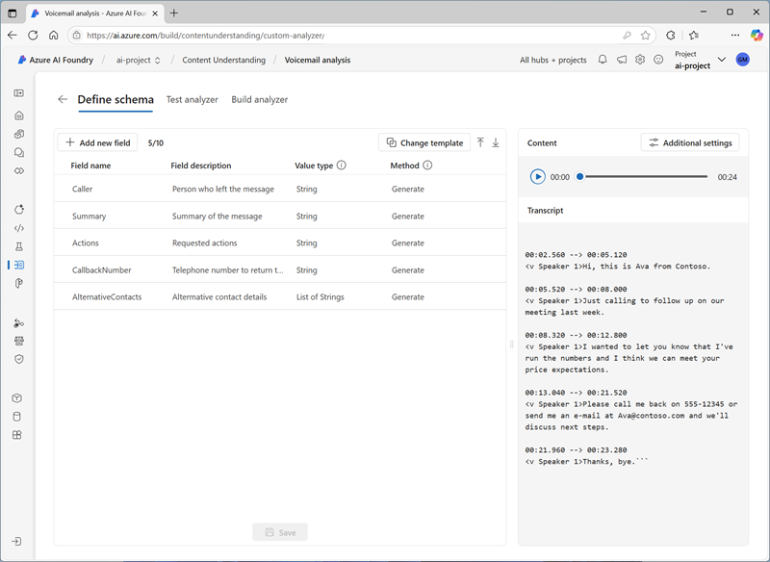This screenshot has height=562, width=770.
Task: Click All hubs + projects link
Action: 552,60
